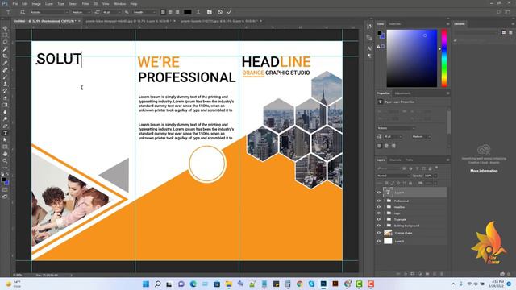
Task: Open Windows Start menu
Action: tap(146, 284)
